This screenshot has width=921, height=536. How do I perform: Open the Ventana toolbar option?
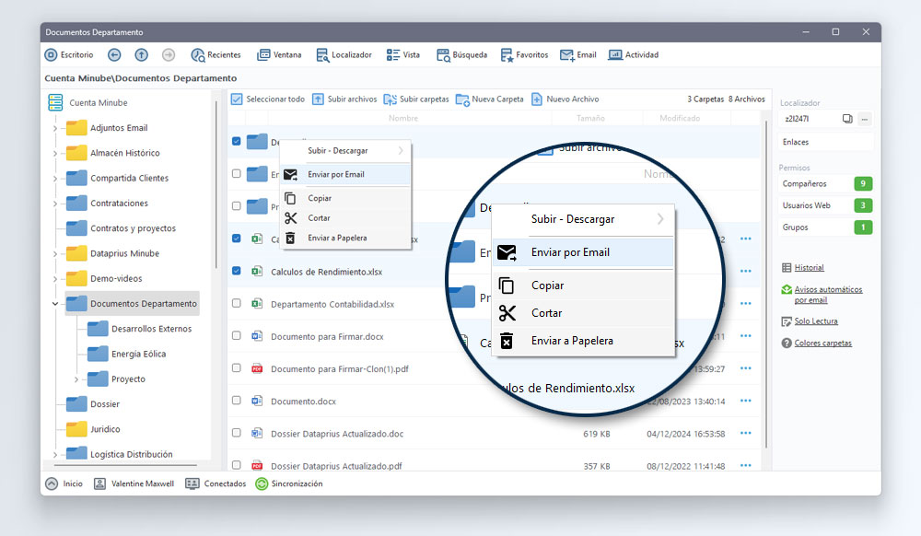[279, 54]
